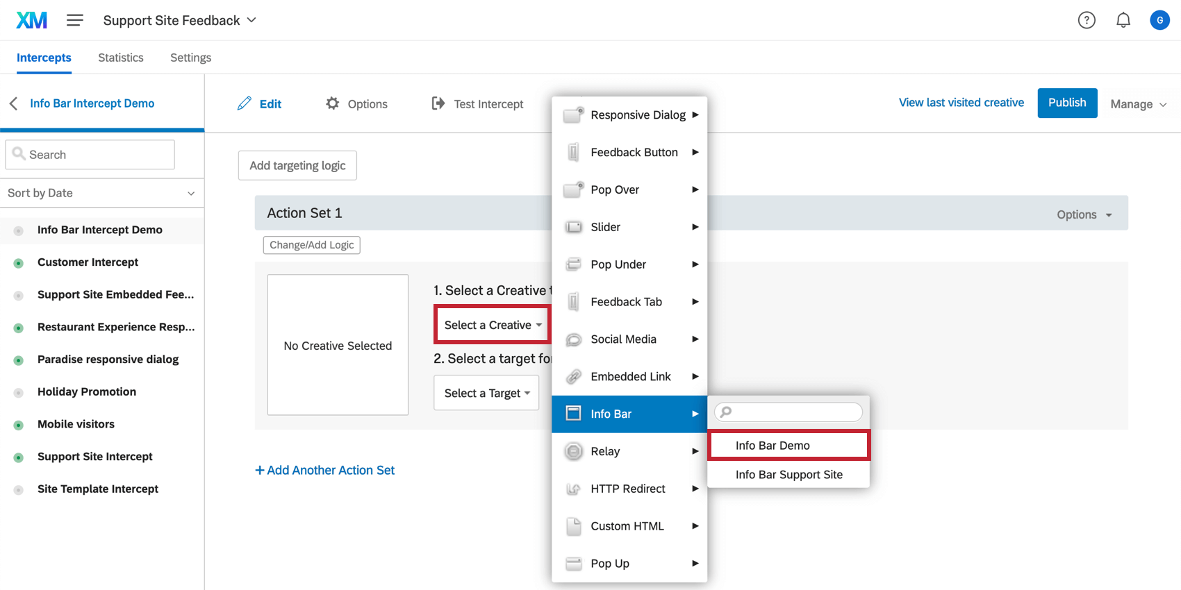1181x590 pixels.
Task: Toggle status dot for Holiday Promotion
Action: (x=19, y=393)
